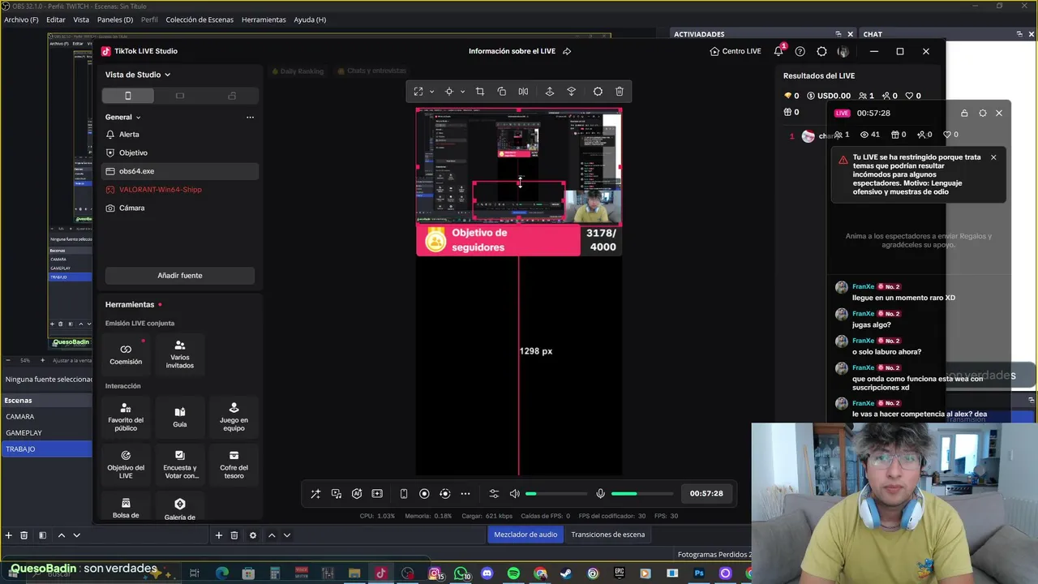This screenshot has width=1038, height=584.
Task: Open Objetivo del LIVE tool
Action: 126,465
